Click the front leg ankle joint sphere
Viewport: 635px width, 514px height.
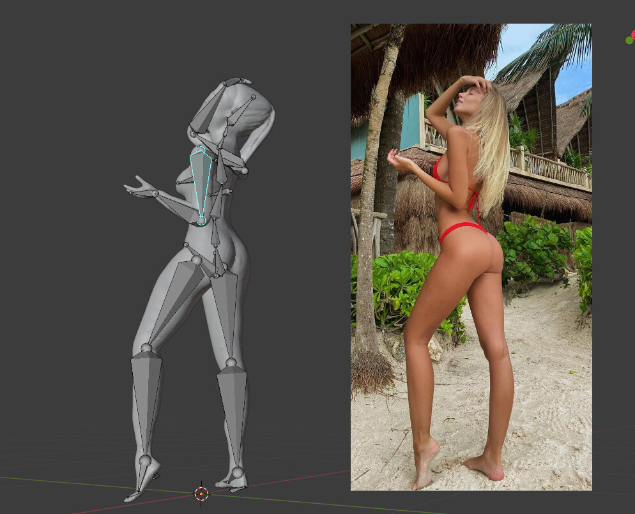pyautogui.click(x=145, y=460)
